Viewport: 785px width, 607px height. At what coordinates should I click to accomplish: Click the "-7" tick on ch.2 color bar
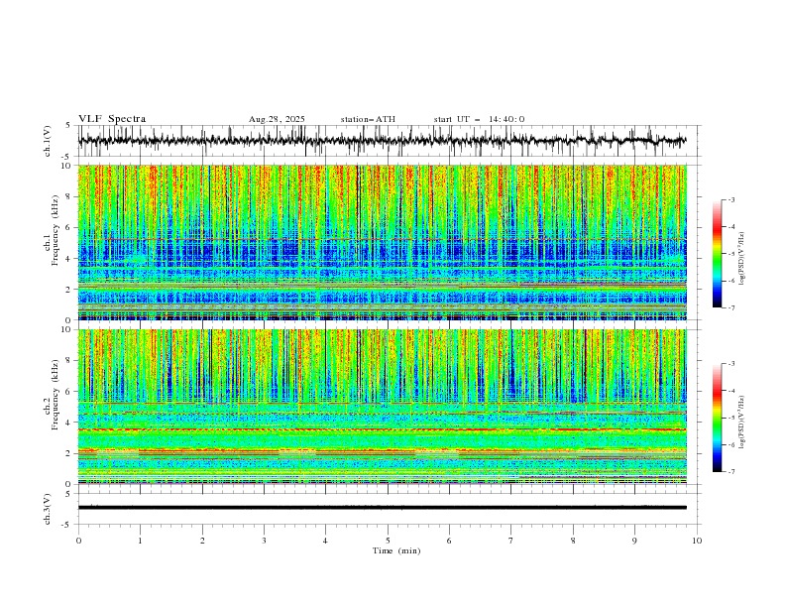coord(731,471)
